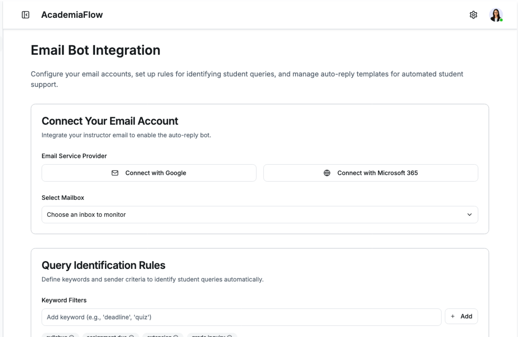The image size is (518, 337).
Task: Remove the 'grade inquiry' keyword with its x icon
Action: [x=230, y=336]
